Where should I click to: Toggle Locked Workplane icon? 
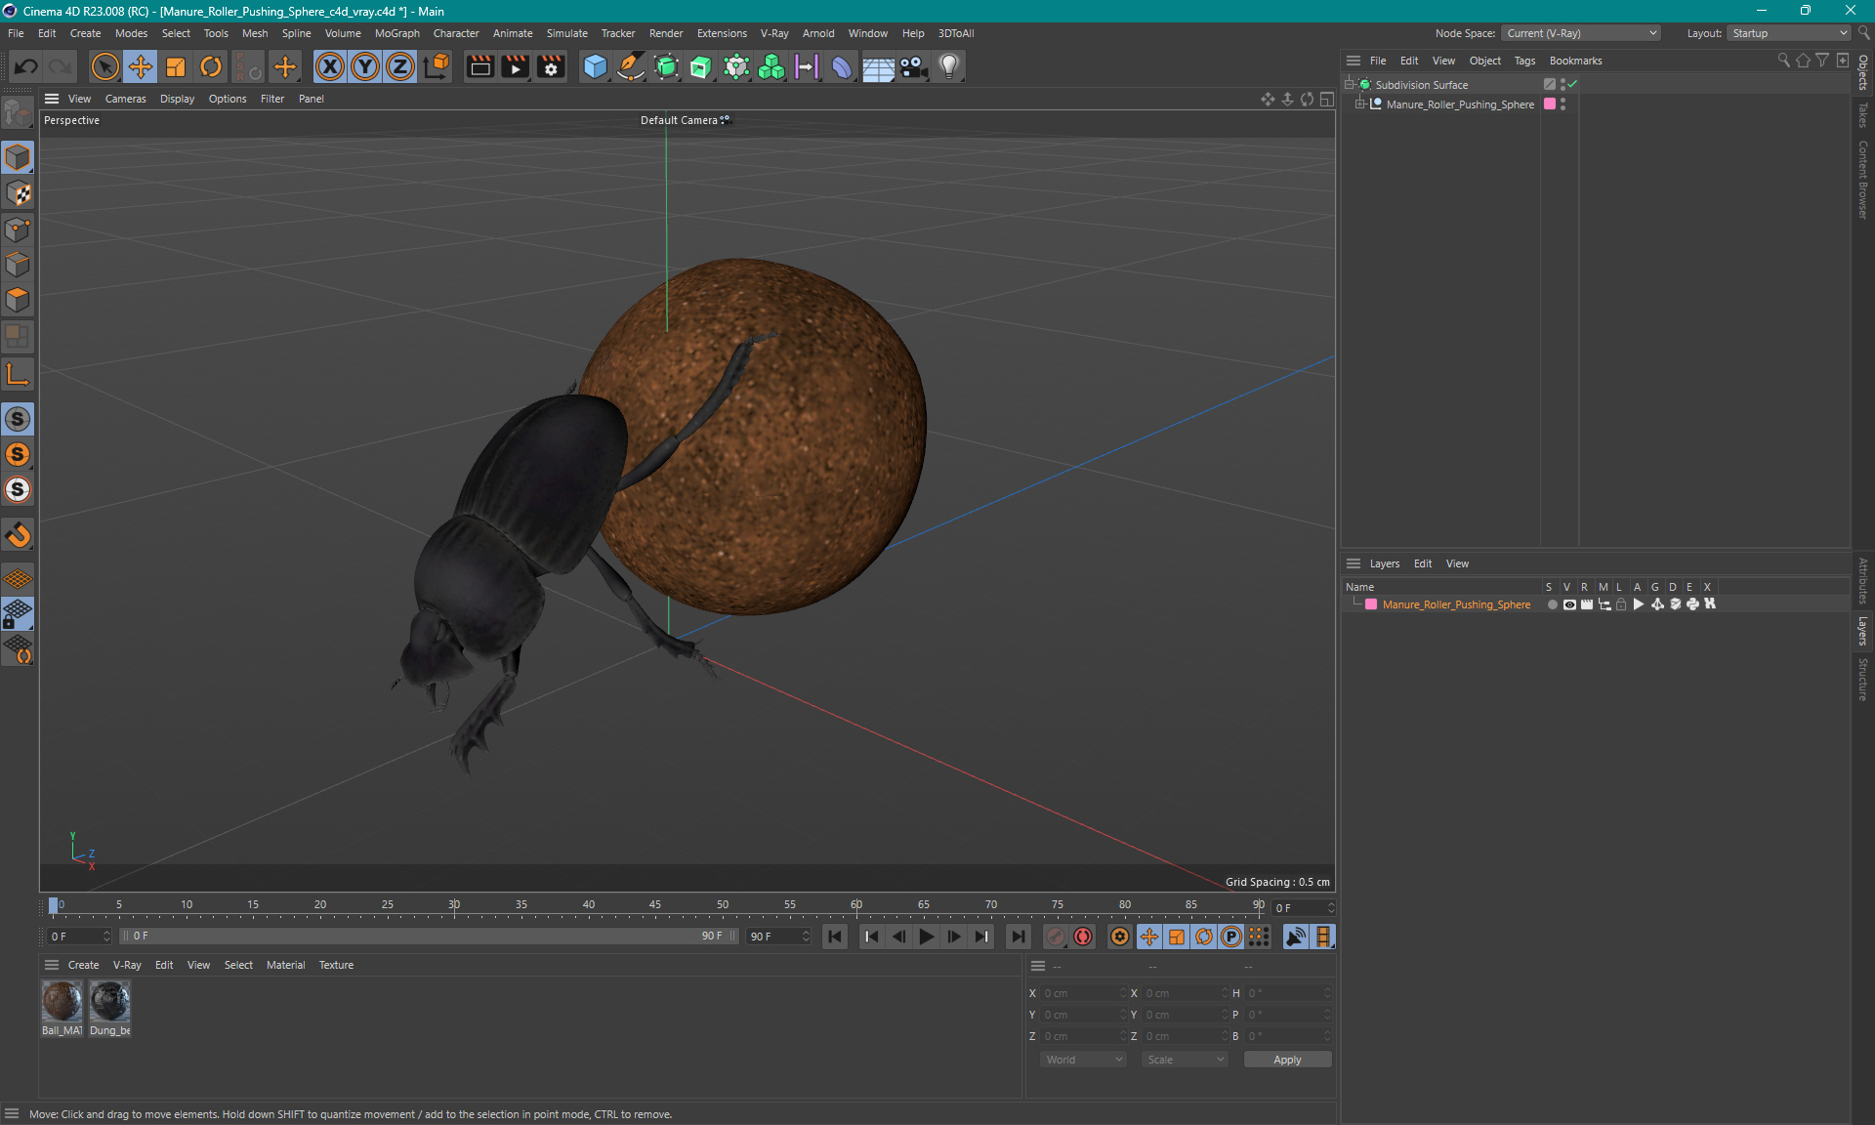pyautogui.click(x=18, y=614)
